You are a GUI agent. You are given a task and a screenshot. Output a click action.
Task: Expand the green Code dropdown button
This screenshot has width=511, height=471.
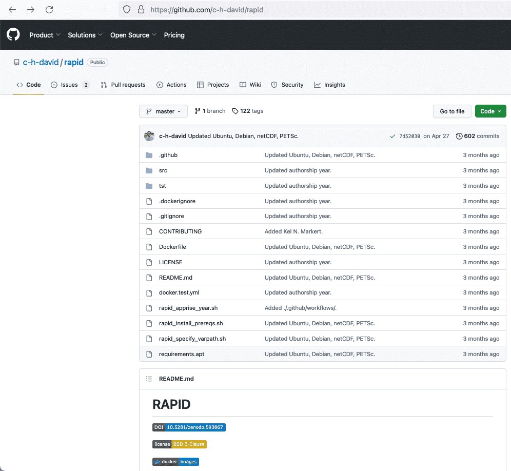click(x=490, y=111)
